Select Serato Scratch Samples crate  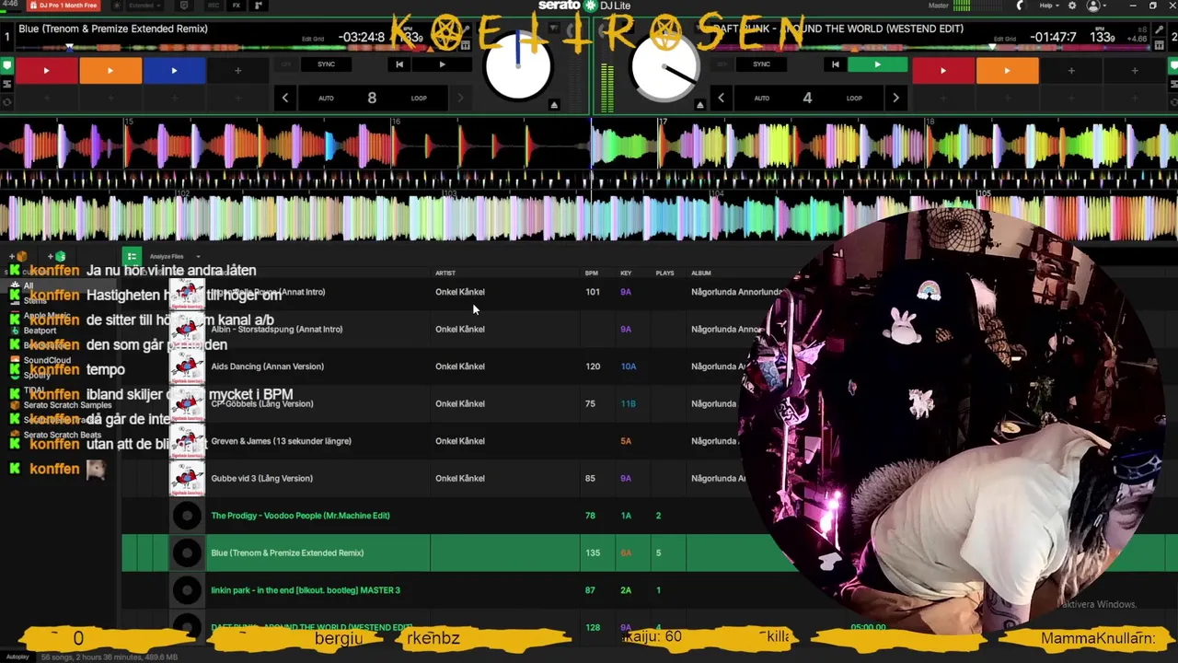click(x=67, y=404)
